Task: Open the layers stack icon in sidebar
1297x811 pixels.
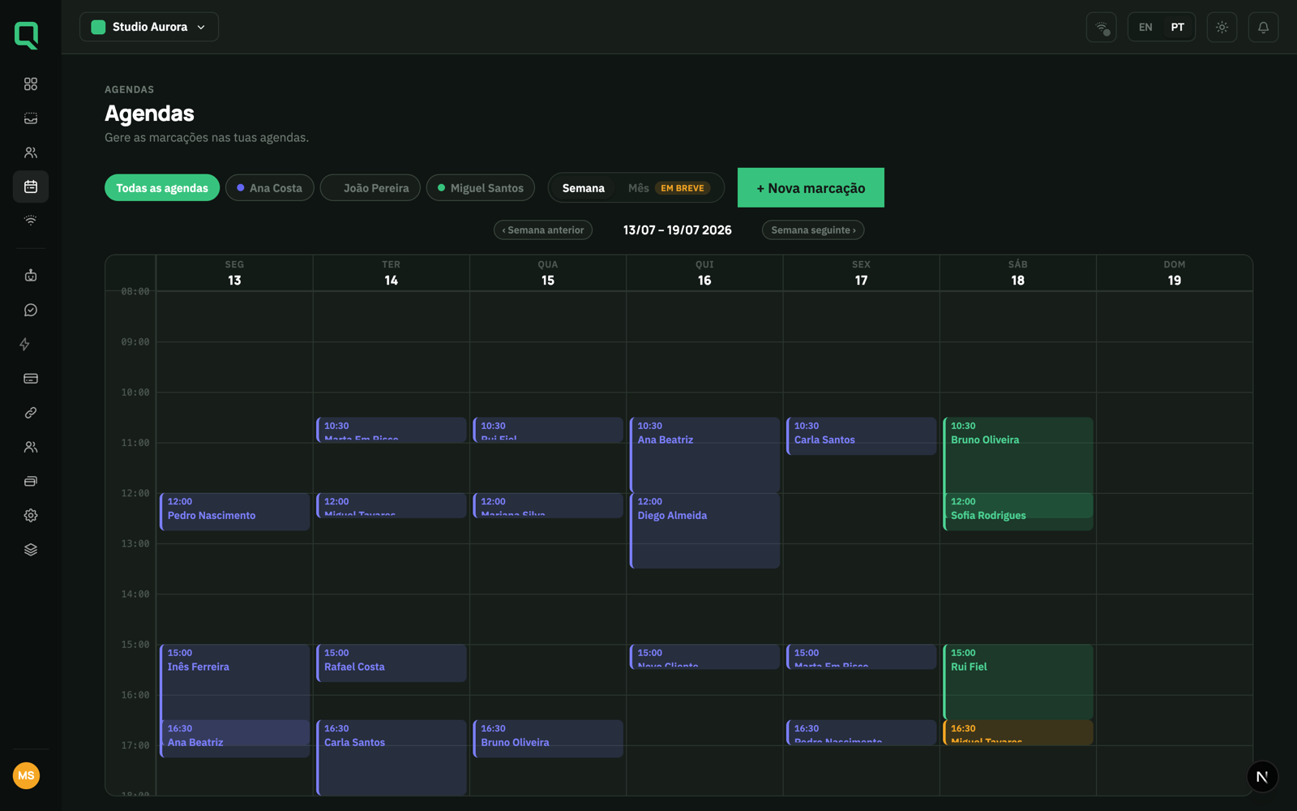Action: coord(31,549)
